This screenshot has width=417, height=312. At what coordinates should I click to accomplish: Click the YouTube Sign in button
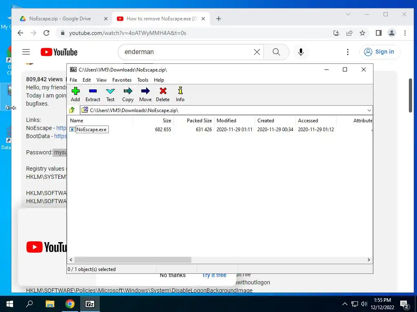coord(379,52)
